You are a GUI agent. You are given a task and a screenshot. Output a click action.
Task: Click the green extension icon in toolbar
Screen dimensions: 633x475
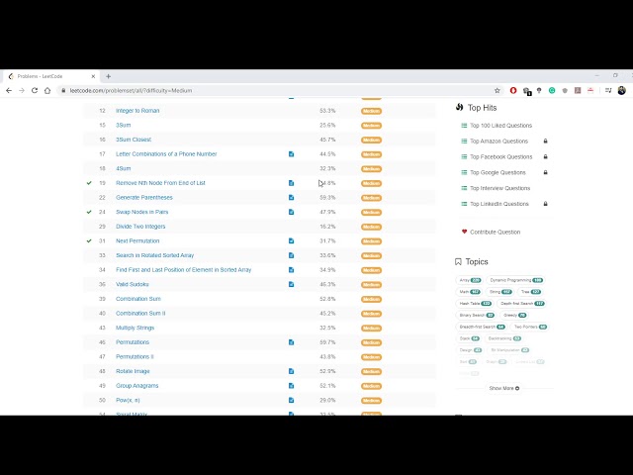tap(552, 90)
